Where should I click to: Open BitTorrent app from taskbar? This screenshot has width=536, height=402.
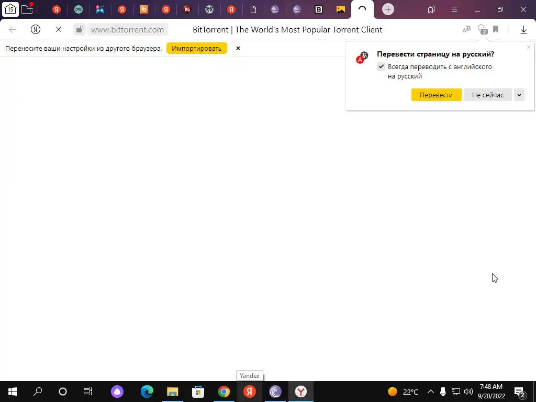[x=275, y=392]
